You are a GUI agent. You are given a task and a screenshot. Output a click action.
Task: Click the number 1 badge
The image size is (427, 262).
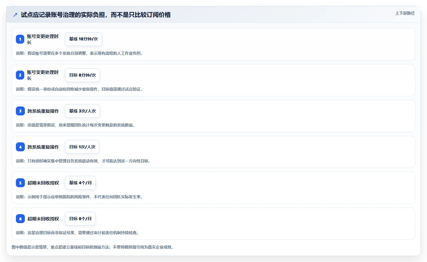[x=20, y=39]
